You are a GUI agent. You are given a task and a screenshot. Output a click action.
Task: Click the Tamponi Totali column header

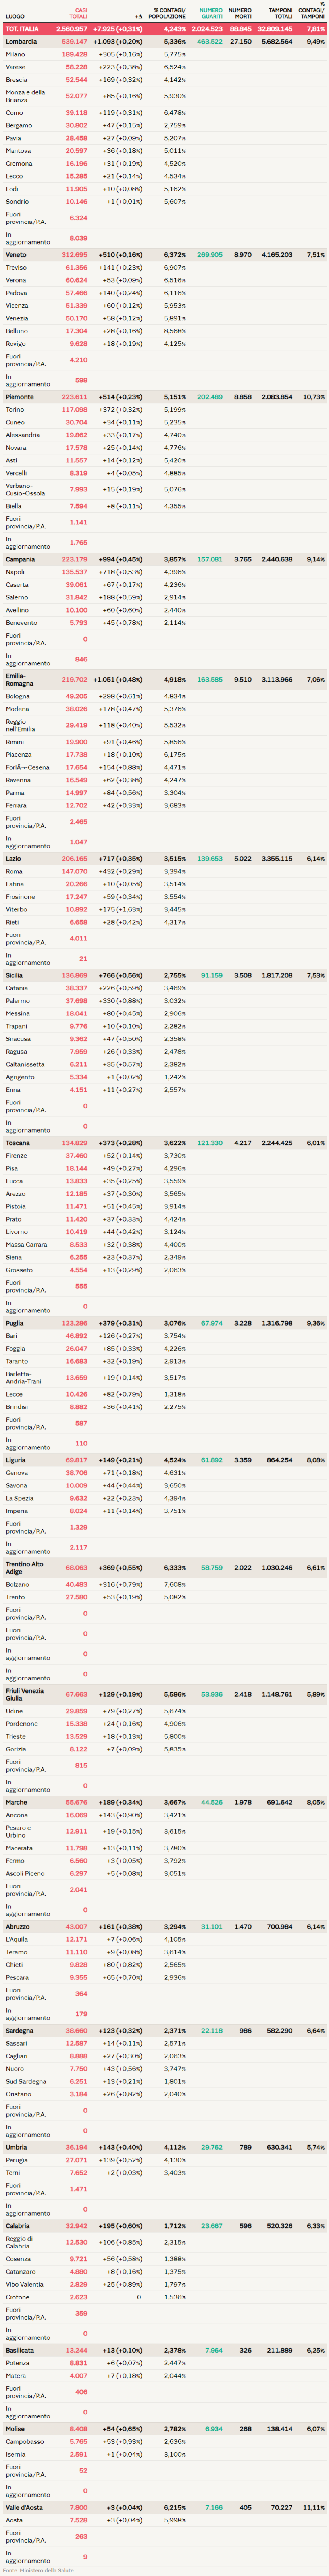280,13
